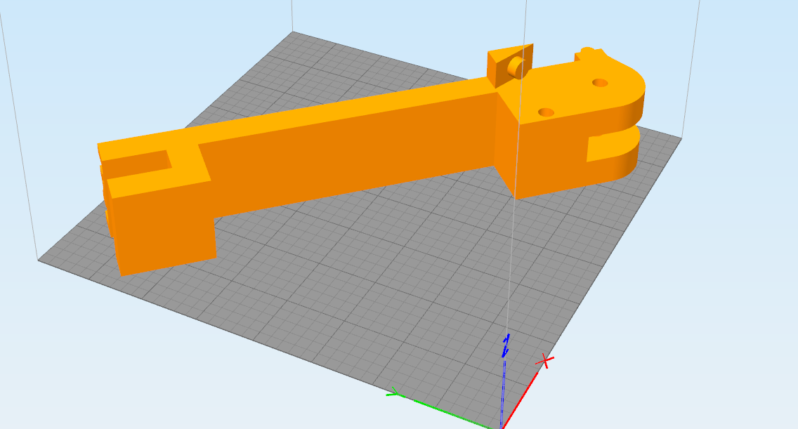
Task: Click the small knob atop the rounded end
Action: (x=589, y=54)
